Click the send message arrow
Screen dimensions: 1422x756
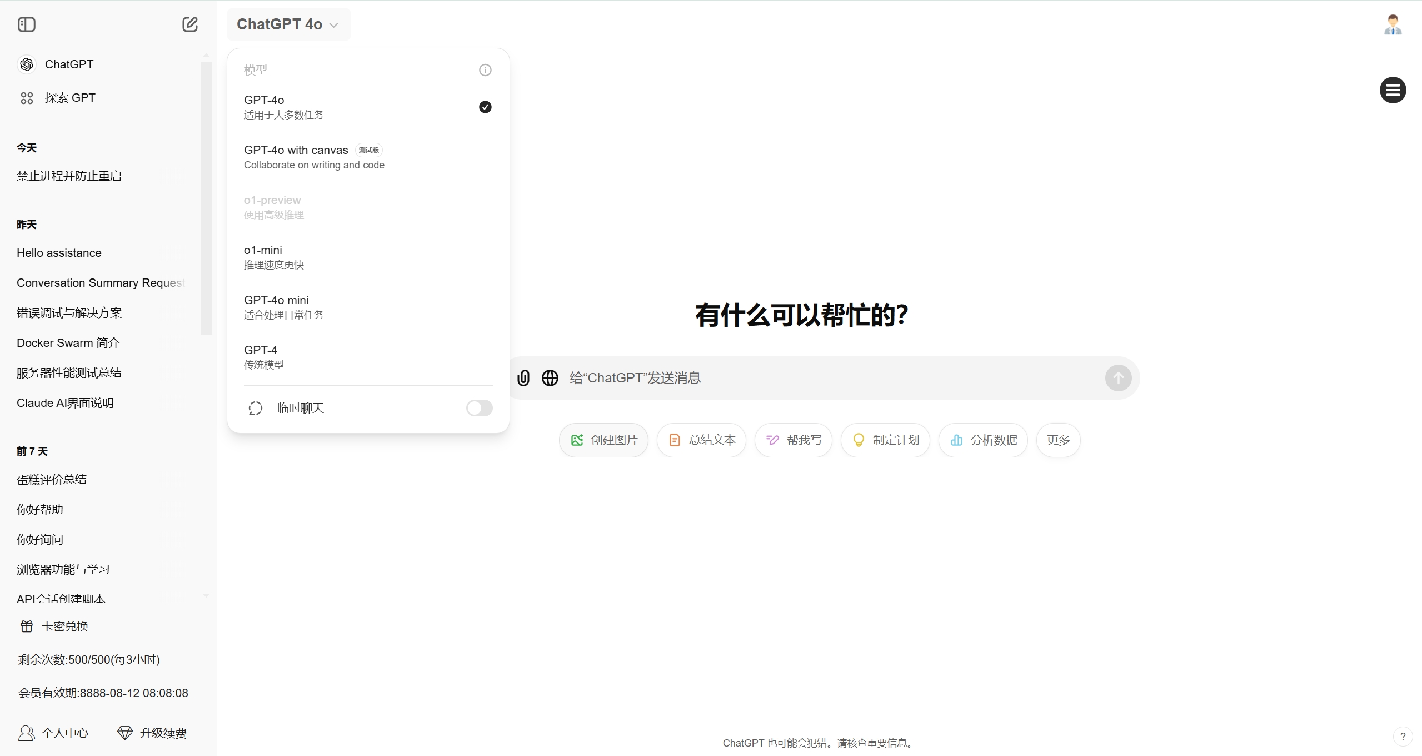1118,378
